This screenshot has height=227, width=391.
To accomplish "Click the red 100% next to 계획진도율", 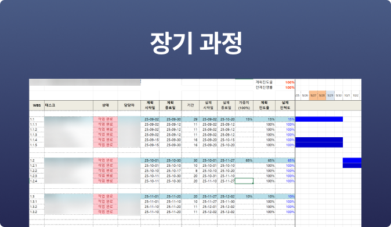I will 289,82.
